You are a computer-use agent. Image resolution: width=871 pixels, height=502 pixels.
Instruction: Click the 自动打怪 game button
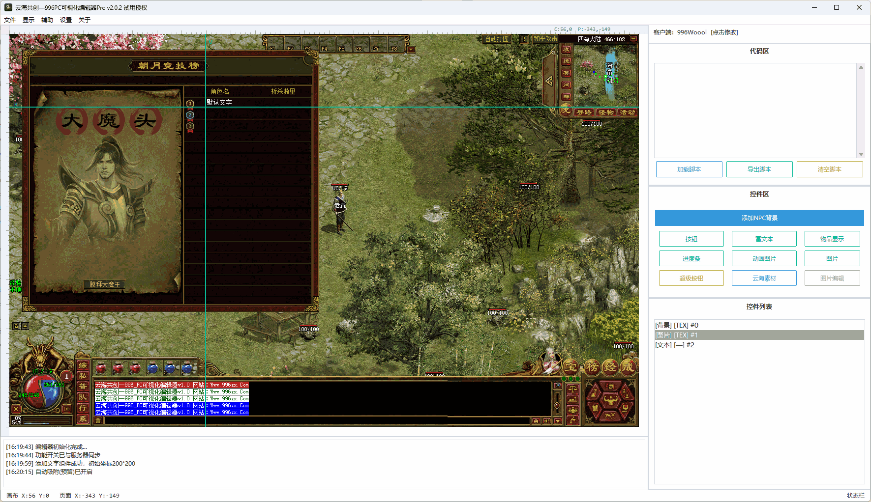[496, 39]
